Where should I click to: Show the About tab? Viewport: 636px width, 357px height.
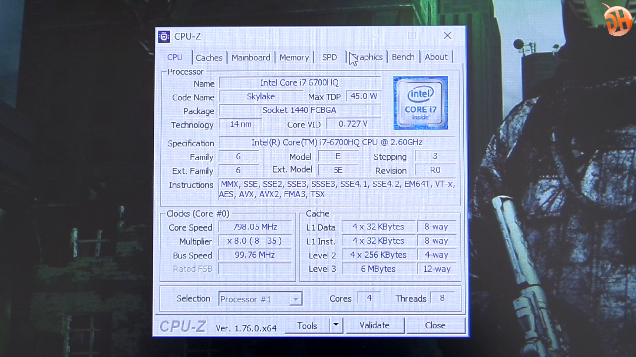tap(436, 57)
